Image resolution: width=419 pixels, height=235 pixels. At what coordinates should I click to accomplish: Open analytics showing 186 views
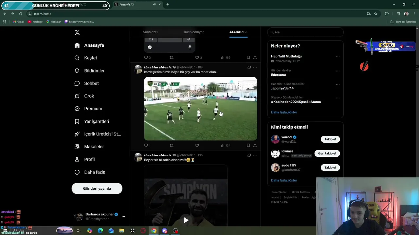tap(226, 57)
